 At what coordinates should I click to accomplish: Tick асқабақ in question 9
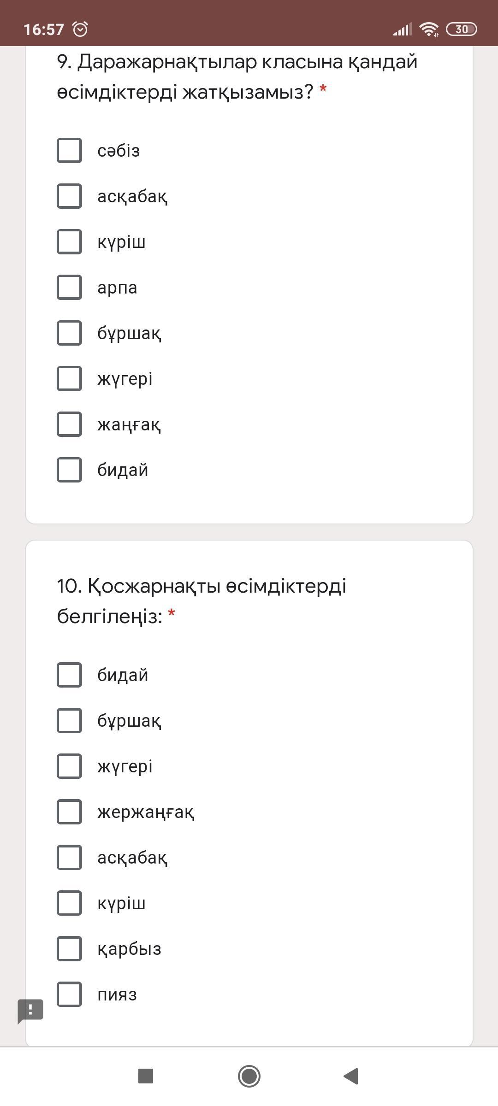(69, 196)
